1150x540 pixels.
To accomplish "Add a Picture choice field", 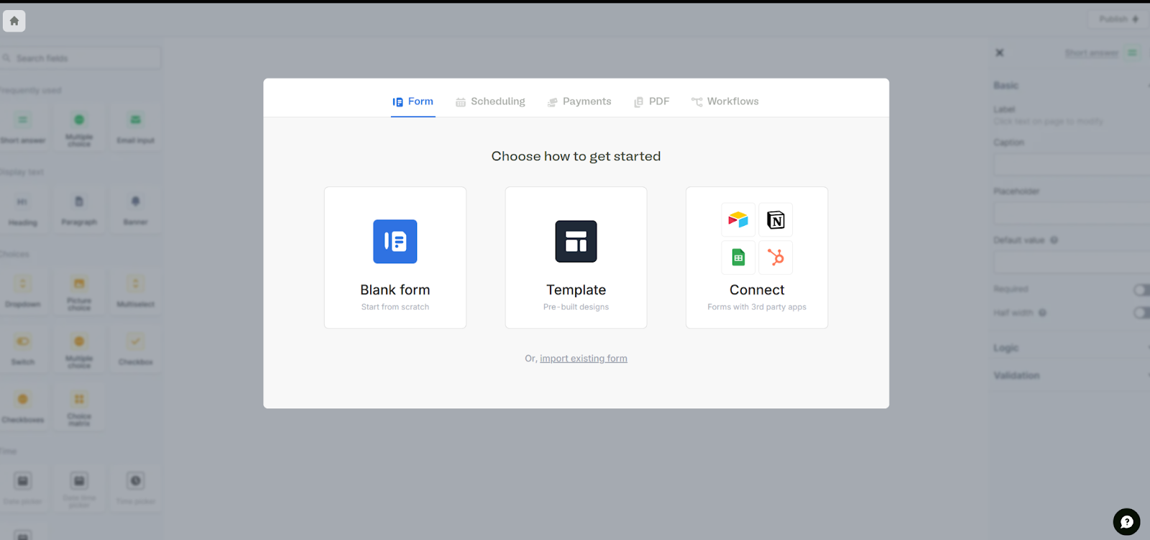I will coord(79,291).
